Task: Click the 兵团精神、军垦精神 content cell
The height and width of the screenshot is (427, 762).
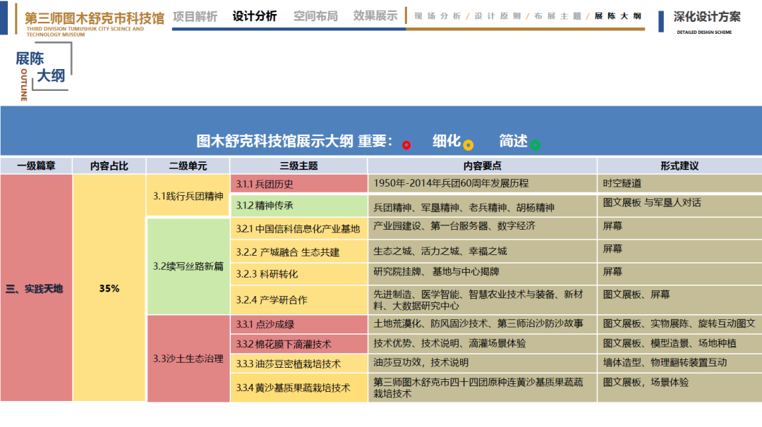Action: click(x=482, y=206)
